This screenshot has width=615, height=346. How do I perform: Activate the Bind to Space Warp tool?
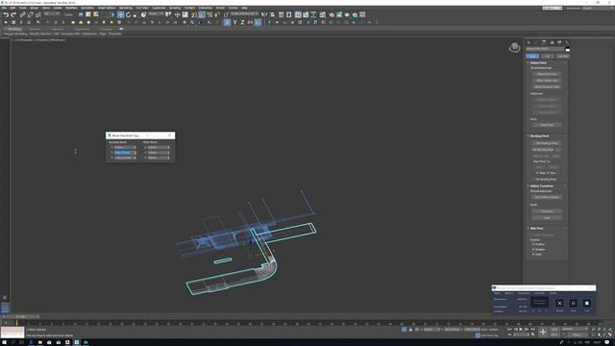tap(38, 15)
